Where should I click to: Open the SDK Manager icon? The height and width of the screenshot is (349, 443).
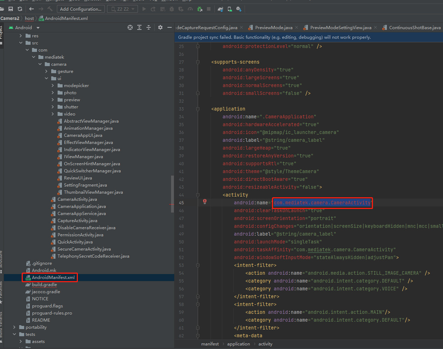(239, 9)
